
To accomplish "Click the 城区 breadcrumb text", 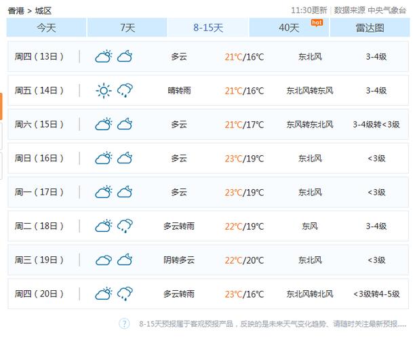I will tap(43, 11).
